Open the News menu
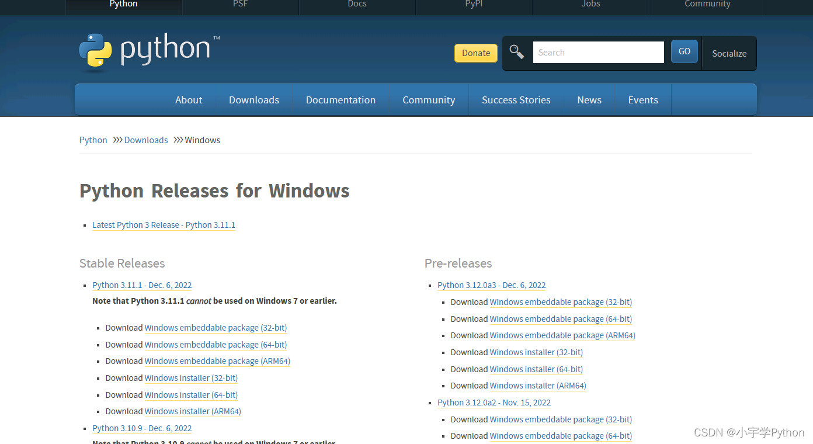The image size is (813, 444). 589,100
